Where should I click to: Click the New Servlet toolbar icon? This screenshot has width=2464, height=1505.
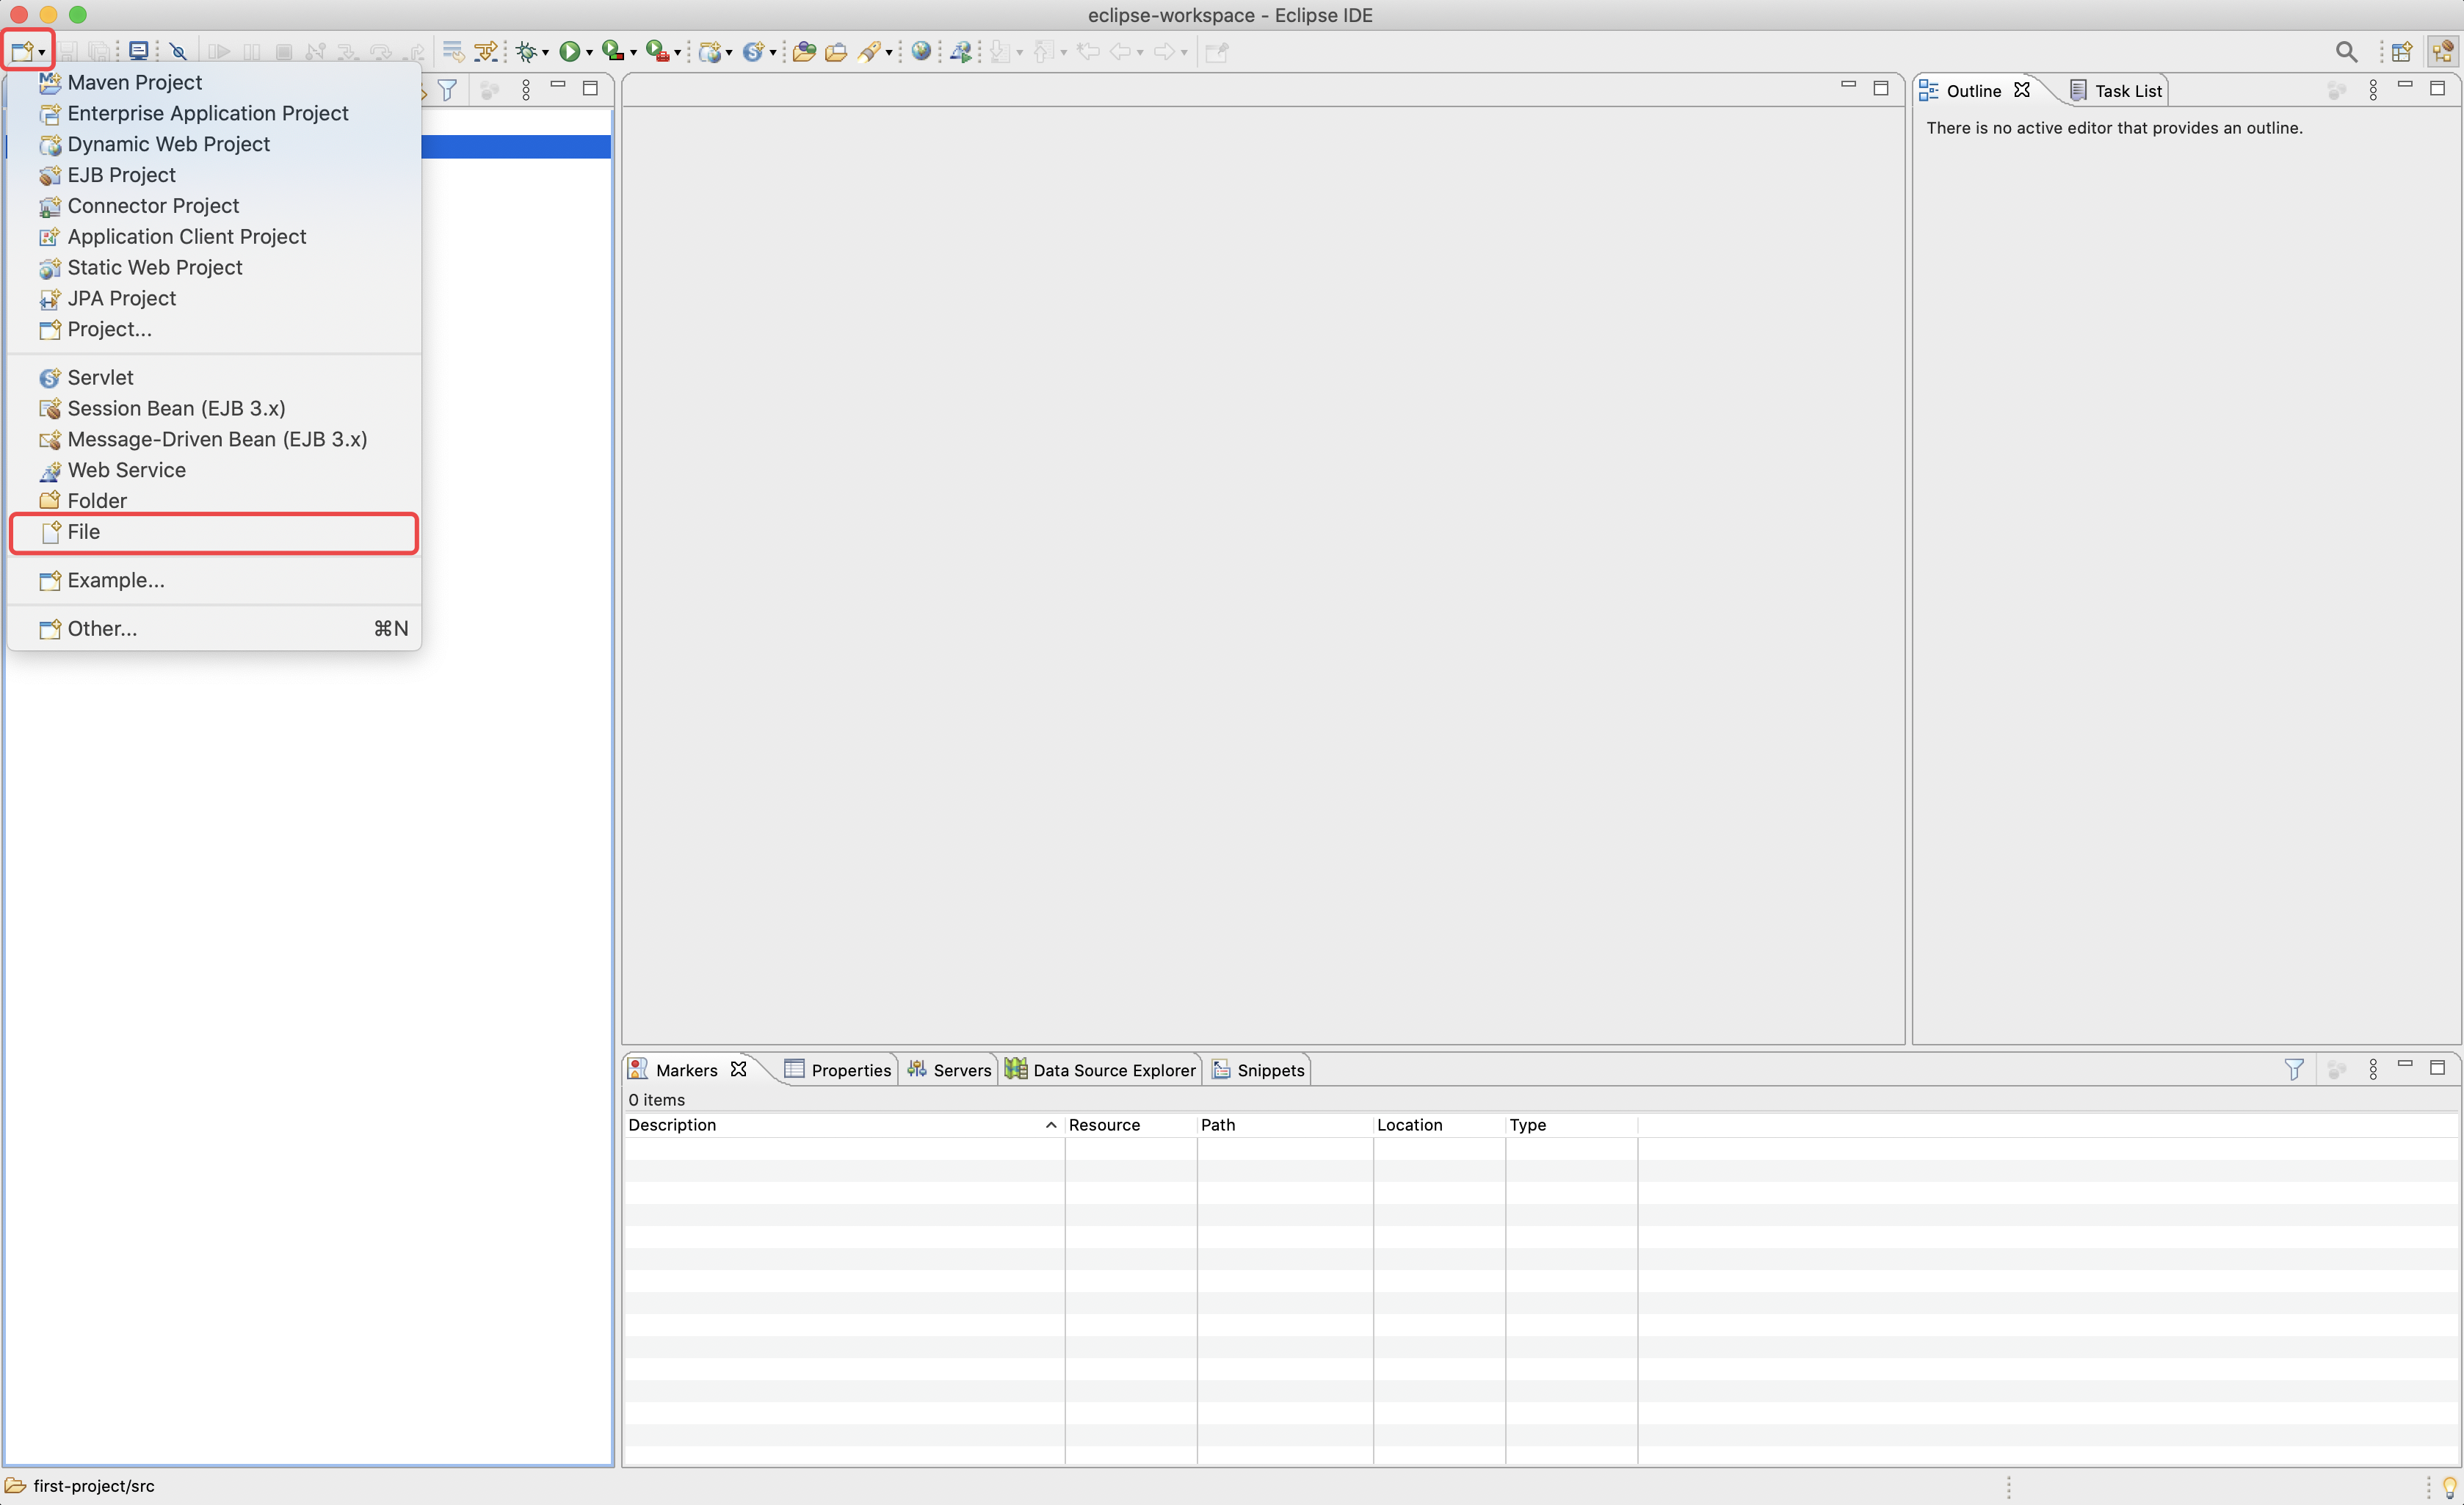click(x=753, y=51)
